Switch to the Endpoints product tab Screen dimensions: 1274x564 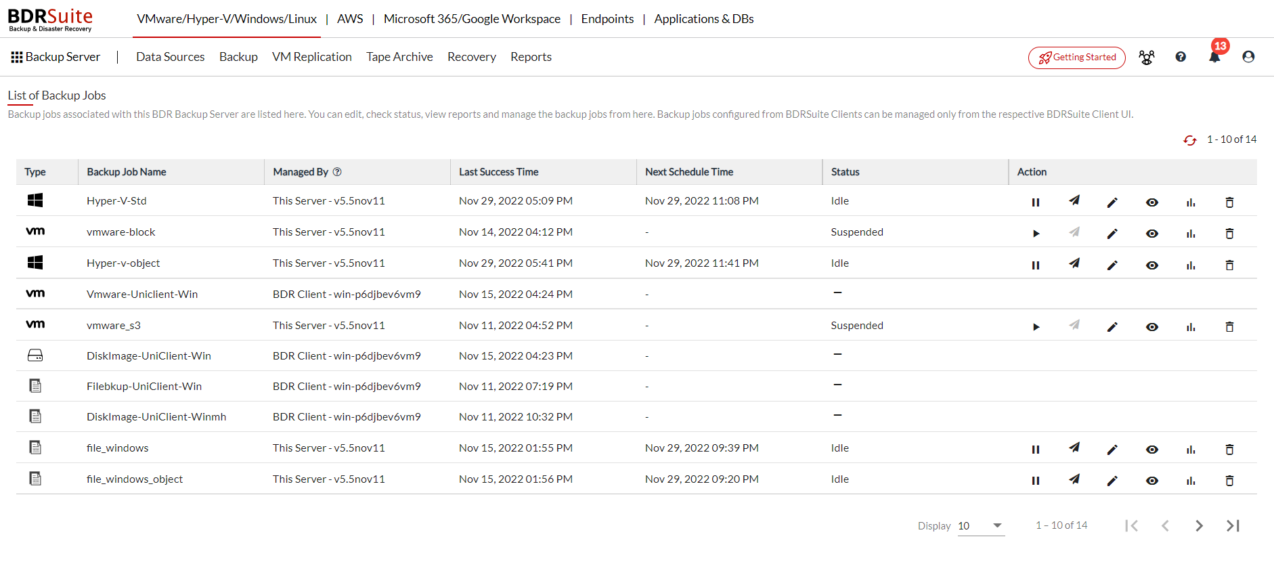[x=607, y=19]
